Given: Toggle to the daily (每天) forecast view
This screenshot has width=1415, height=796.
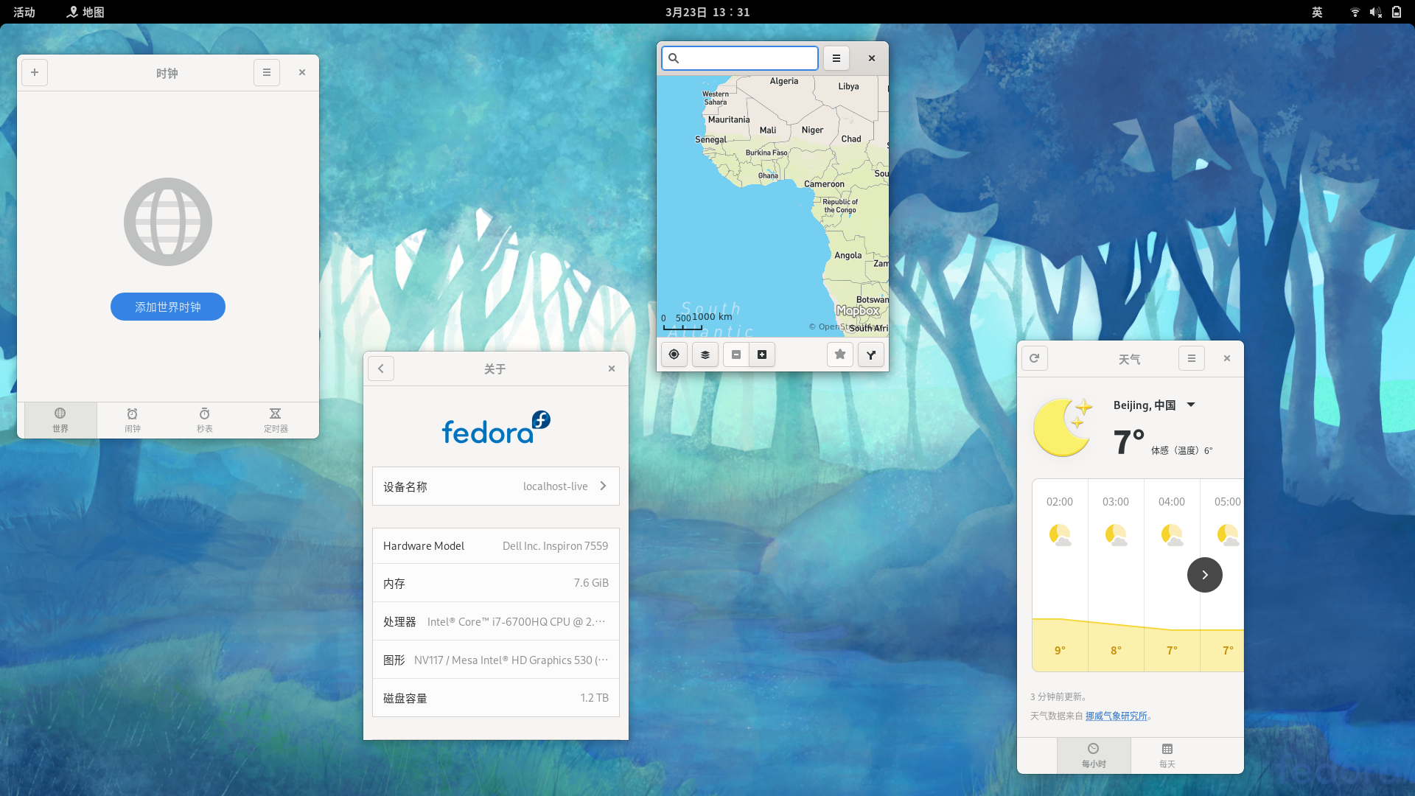Looking at the screenshot, I should 1167,755.
